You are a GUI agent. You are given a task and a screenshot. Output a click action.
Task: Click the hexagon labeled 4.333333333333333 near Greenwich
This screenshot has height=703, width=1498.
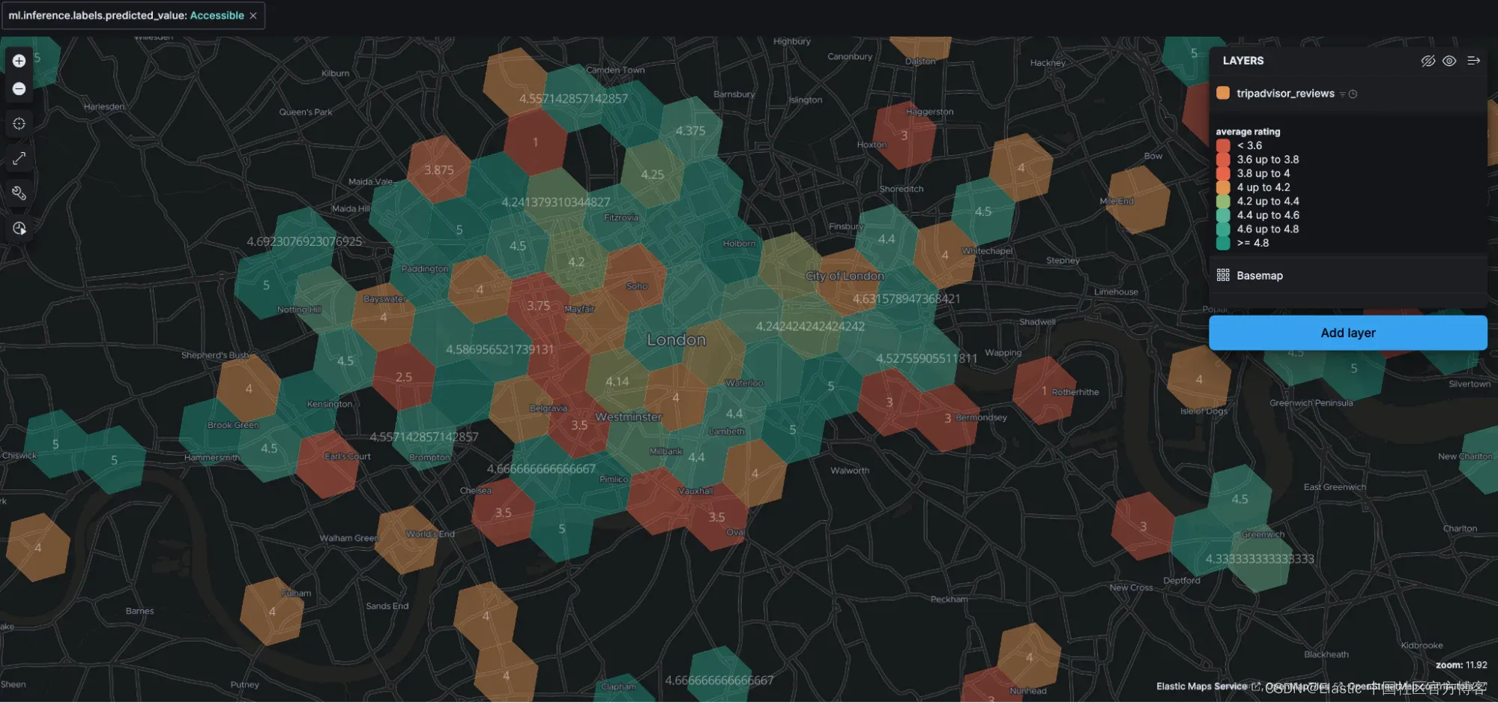click(x=1260, y=559)
